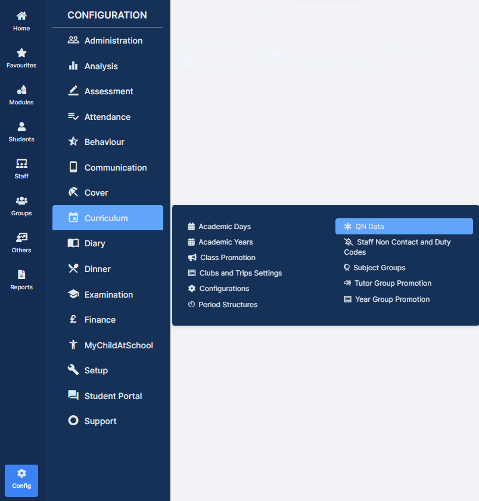Select the highlighted Curriculum menu item
Viewport: 479px width, 501px height.
[x=108, y=218]
